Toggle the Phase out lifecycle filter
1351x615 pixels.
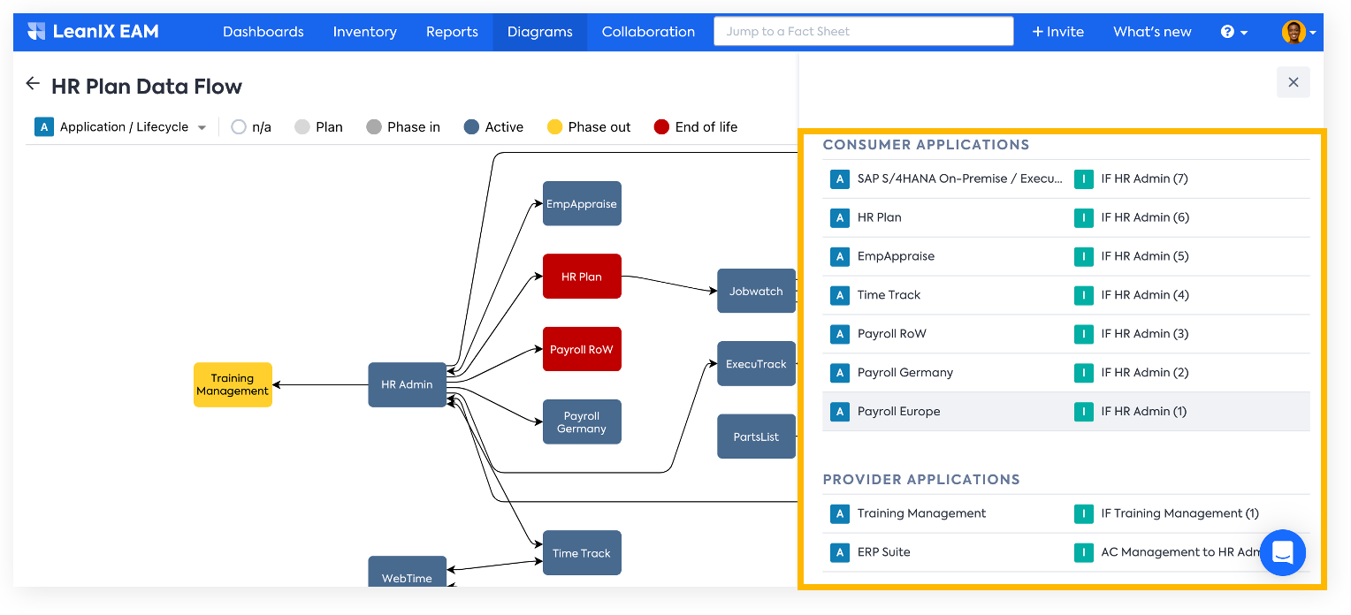pos(589,127)
